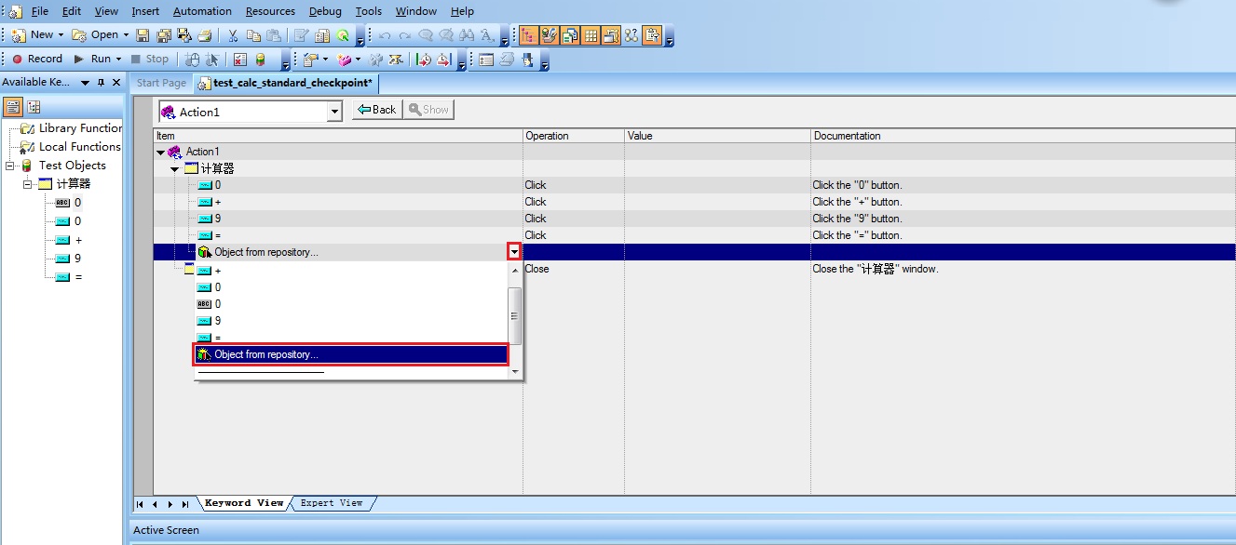Collapse Test Objects in Available Keywords tree
Image resolution: width=1236 pixels, height=545 pixels.
(10, 166)
